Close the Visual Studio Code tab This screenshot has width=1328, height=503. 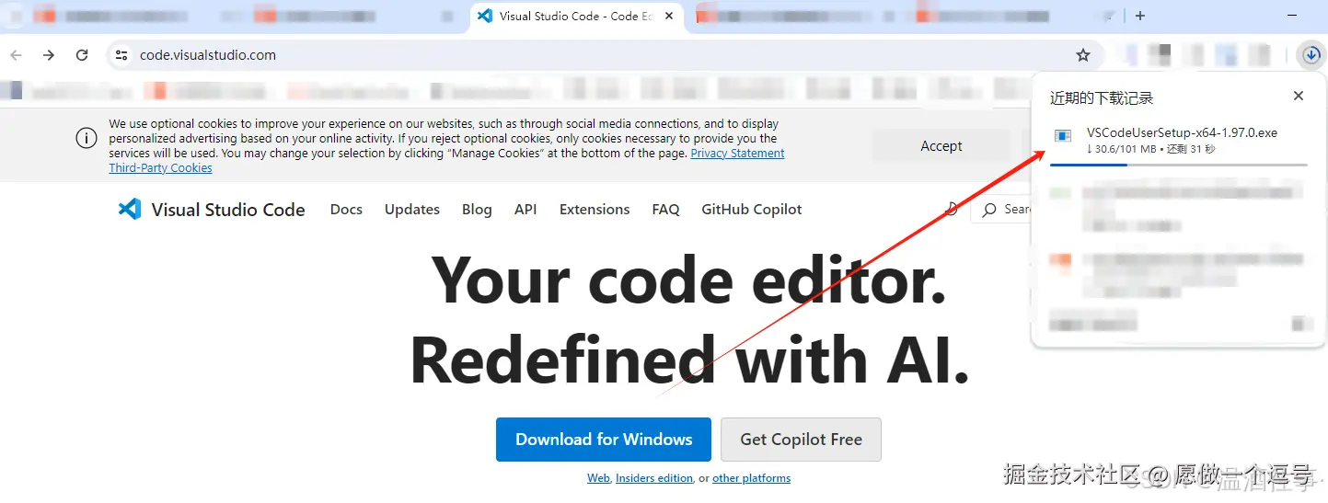(669, 16)
